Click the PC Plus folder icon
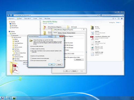The image size is (134, 100). (92, 28)
